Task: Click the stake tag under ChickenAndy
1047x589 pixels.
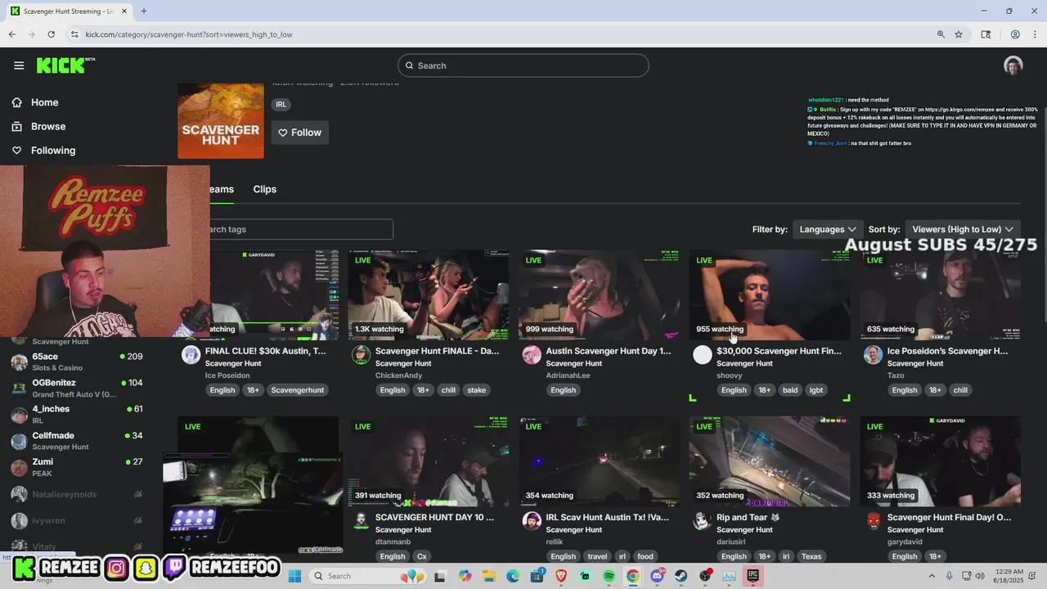Action: pos(476,390)
